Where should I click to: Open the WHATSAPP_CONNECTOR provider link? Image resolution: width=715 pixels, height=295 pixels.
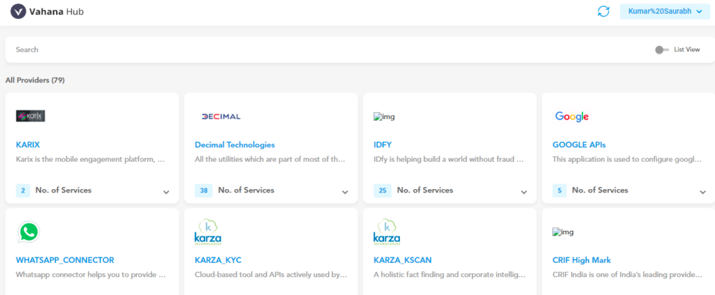coord(65,260)
